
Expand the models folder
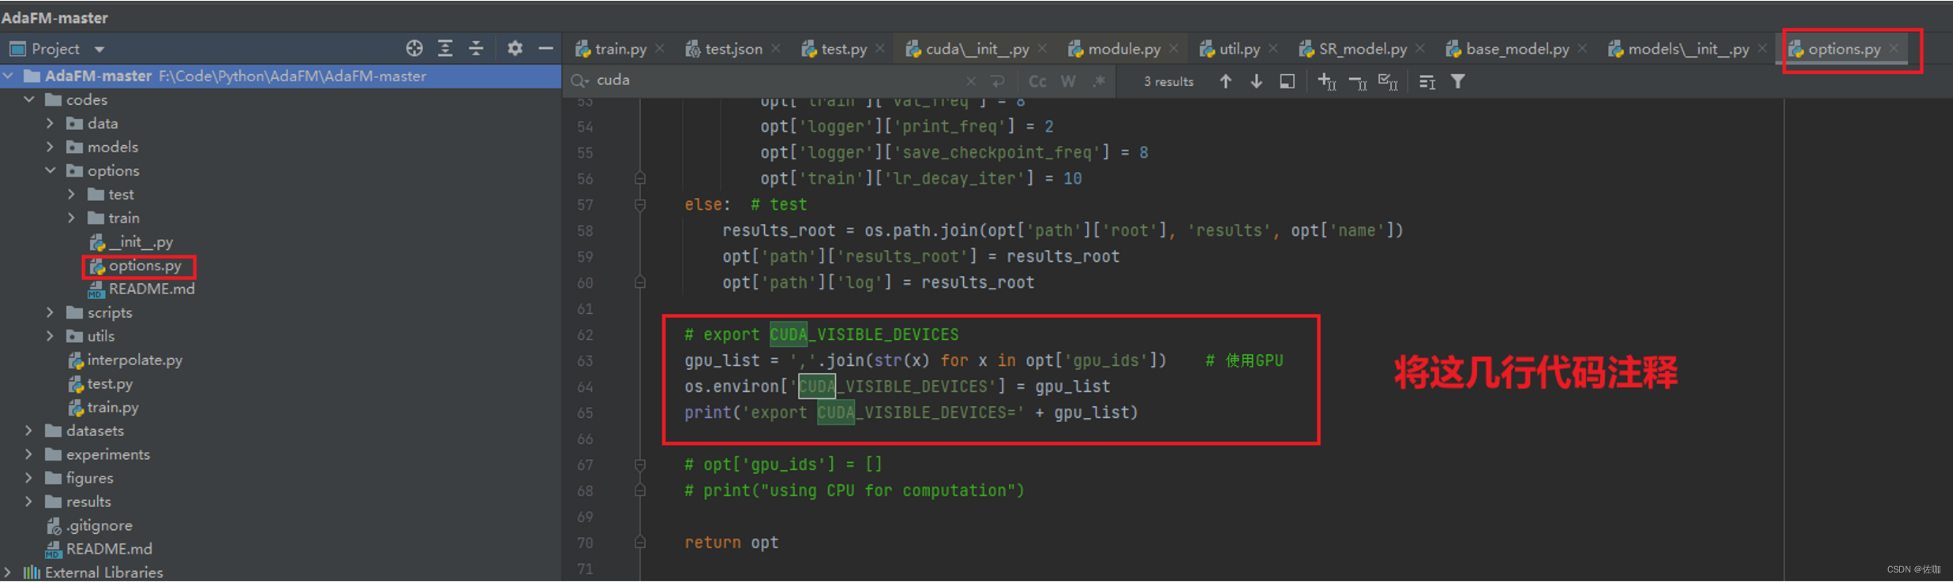point(50,147)
